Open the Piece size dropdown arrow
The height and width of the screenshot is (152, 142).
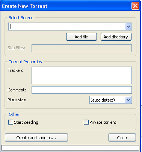128,100
